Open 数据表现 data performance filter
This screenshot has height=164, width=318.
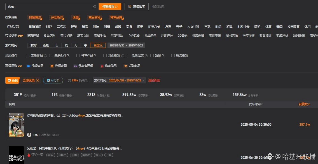[52, 66]
